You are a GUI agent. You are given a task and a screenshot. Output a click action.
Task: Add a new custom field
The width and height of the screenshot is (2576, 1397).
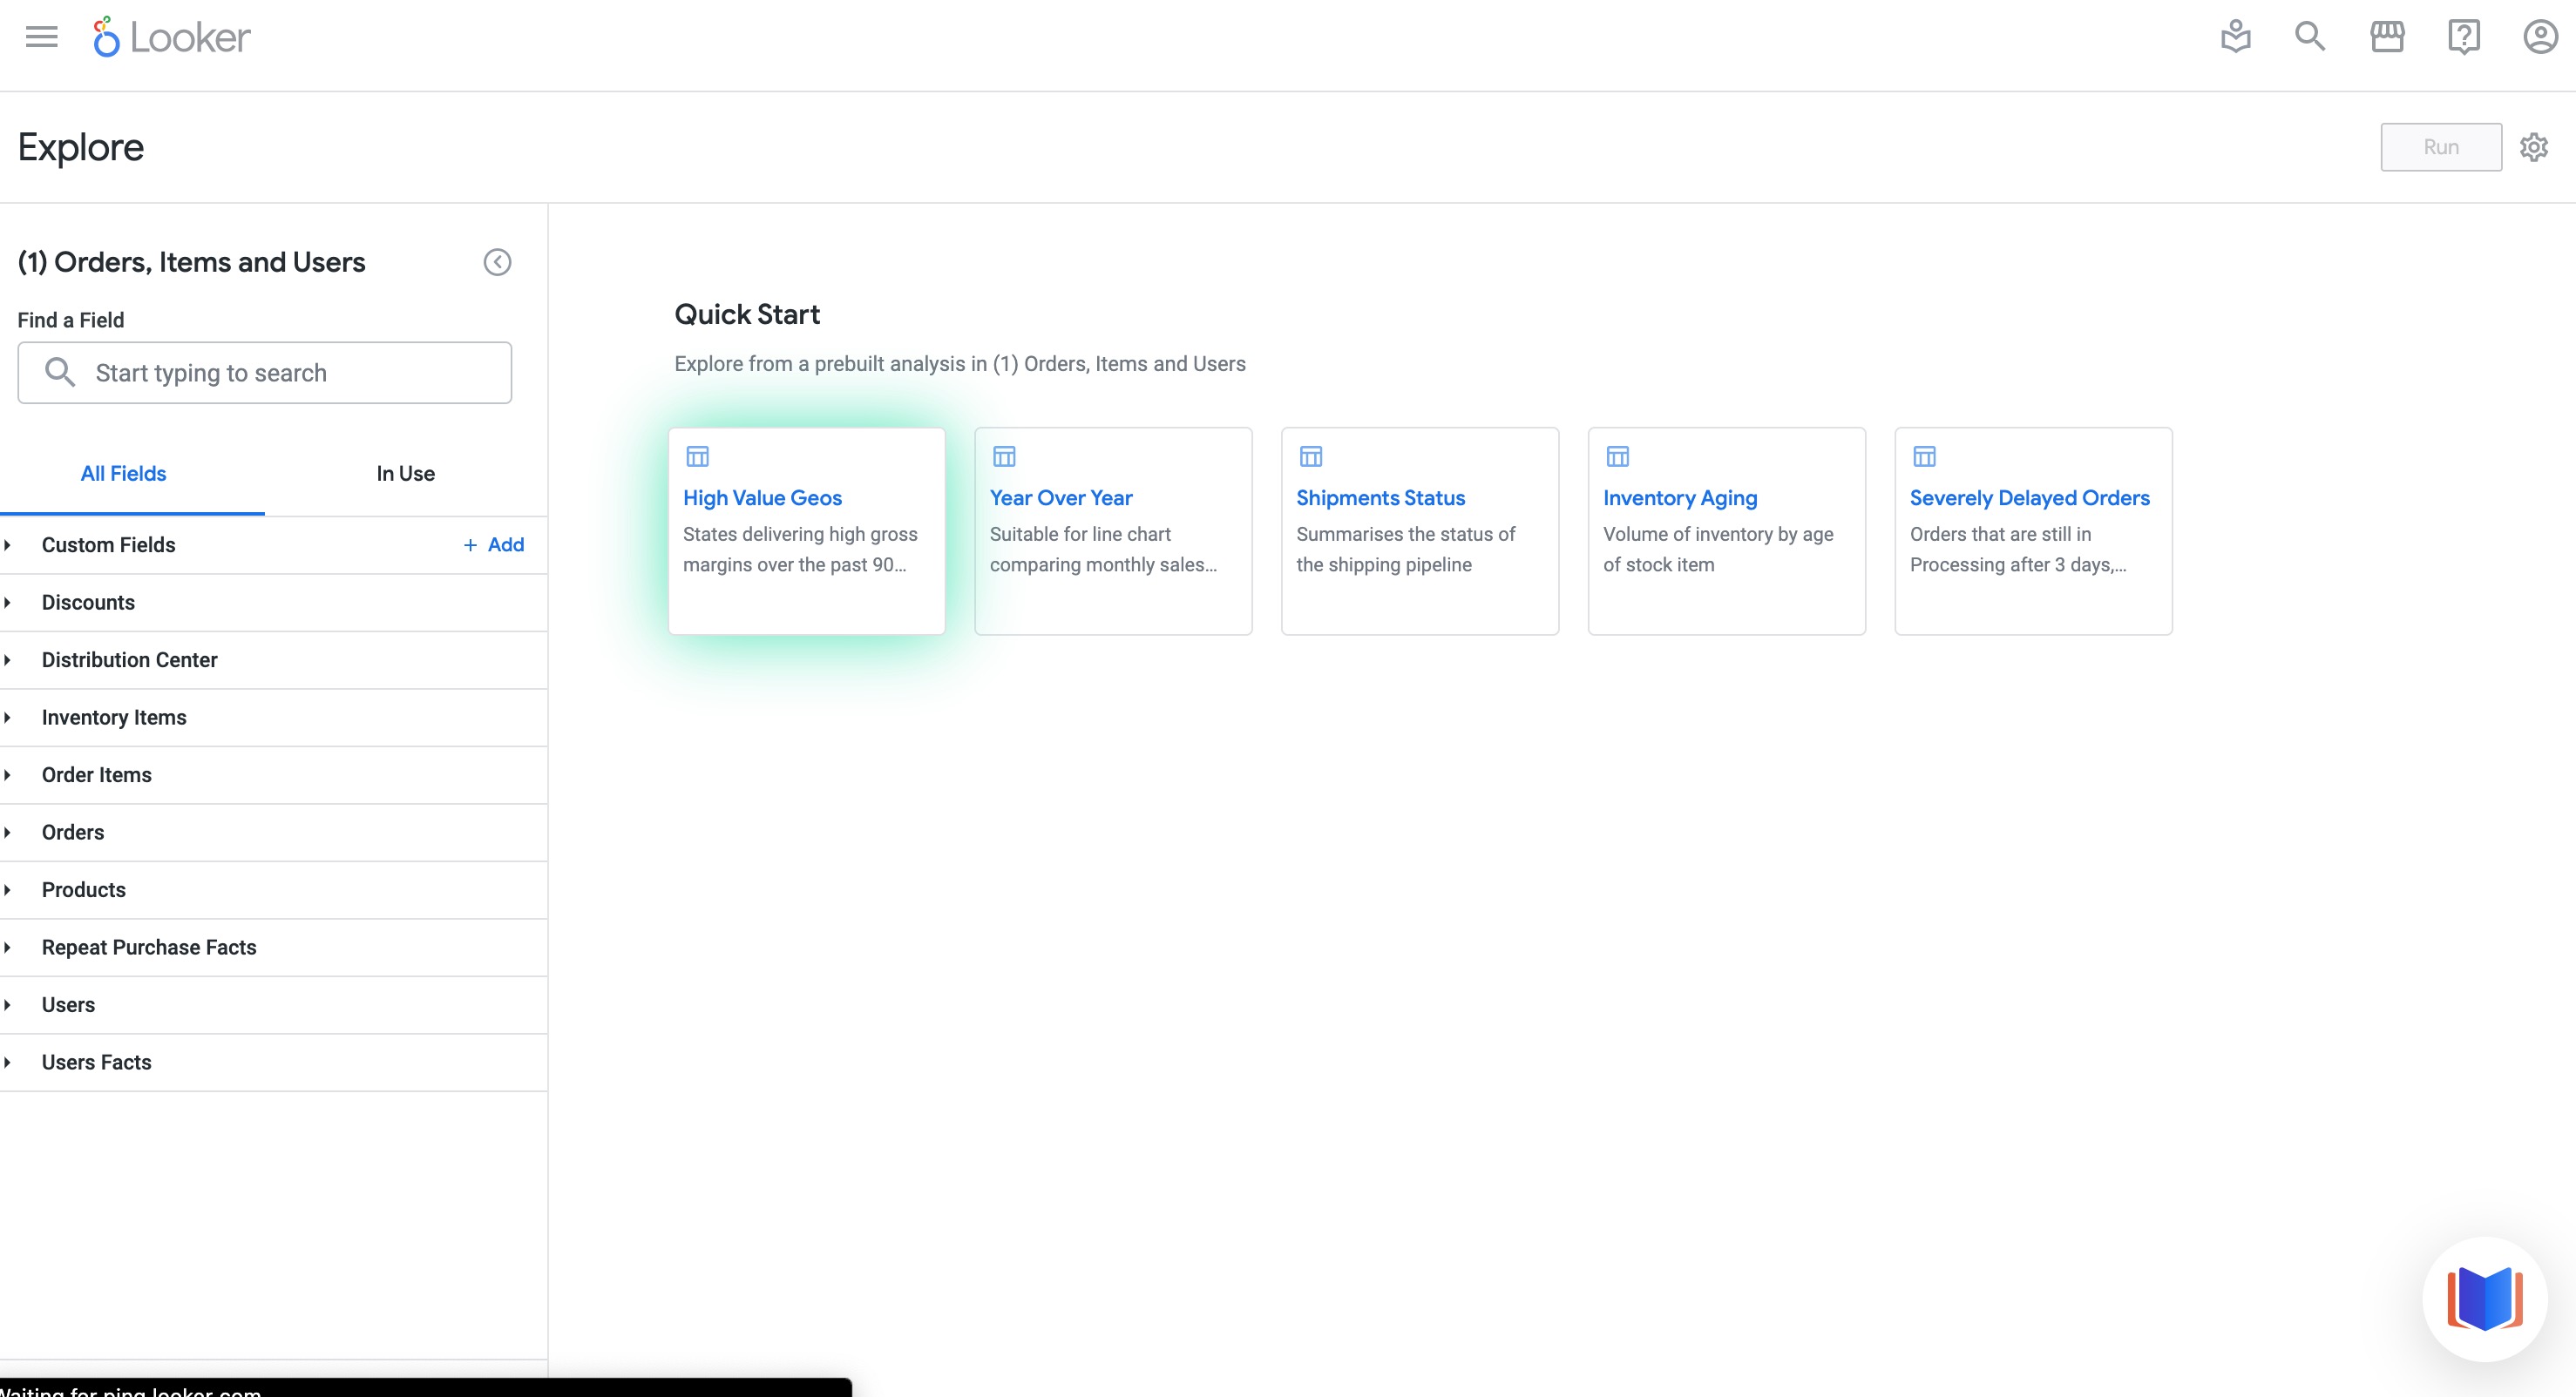pos(494,544)
